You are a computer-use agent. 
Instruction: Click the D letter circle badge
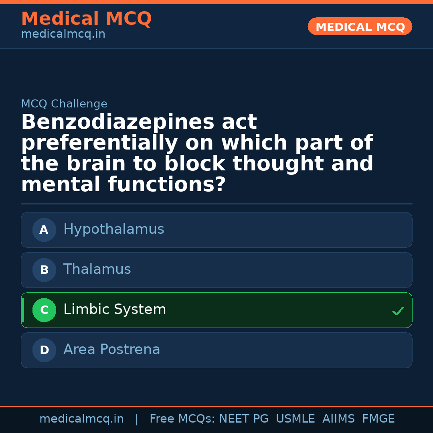coord(44,350)
